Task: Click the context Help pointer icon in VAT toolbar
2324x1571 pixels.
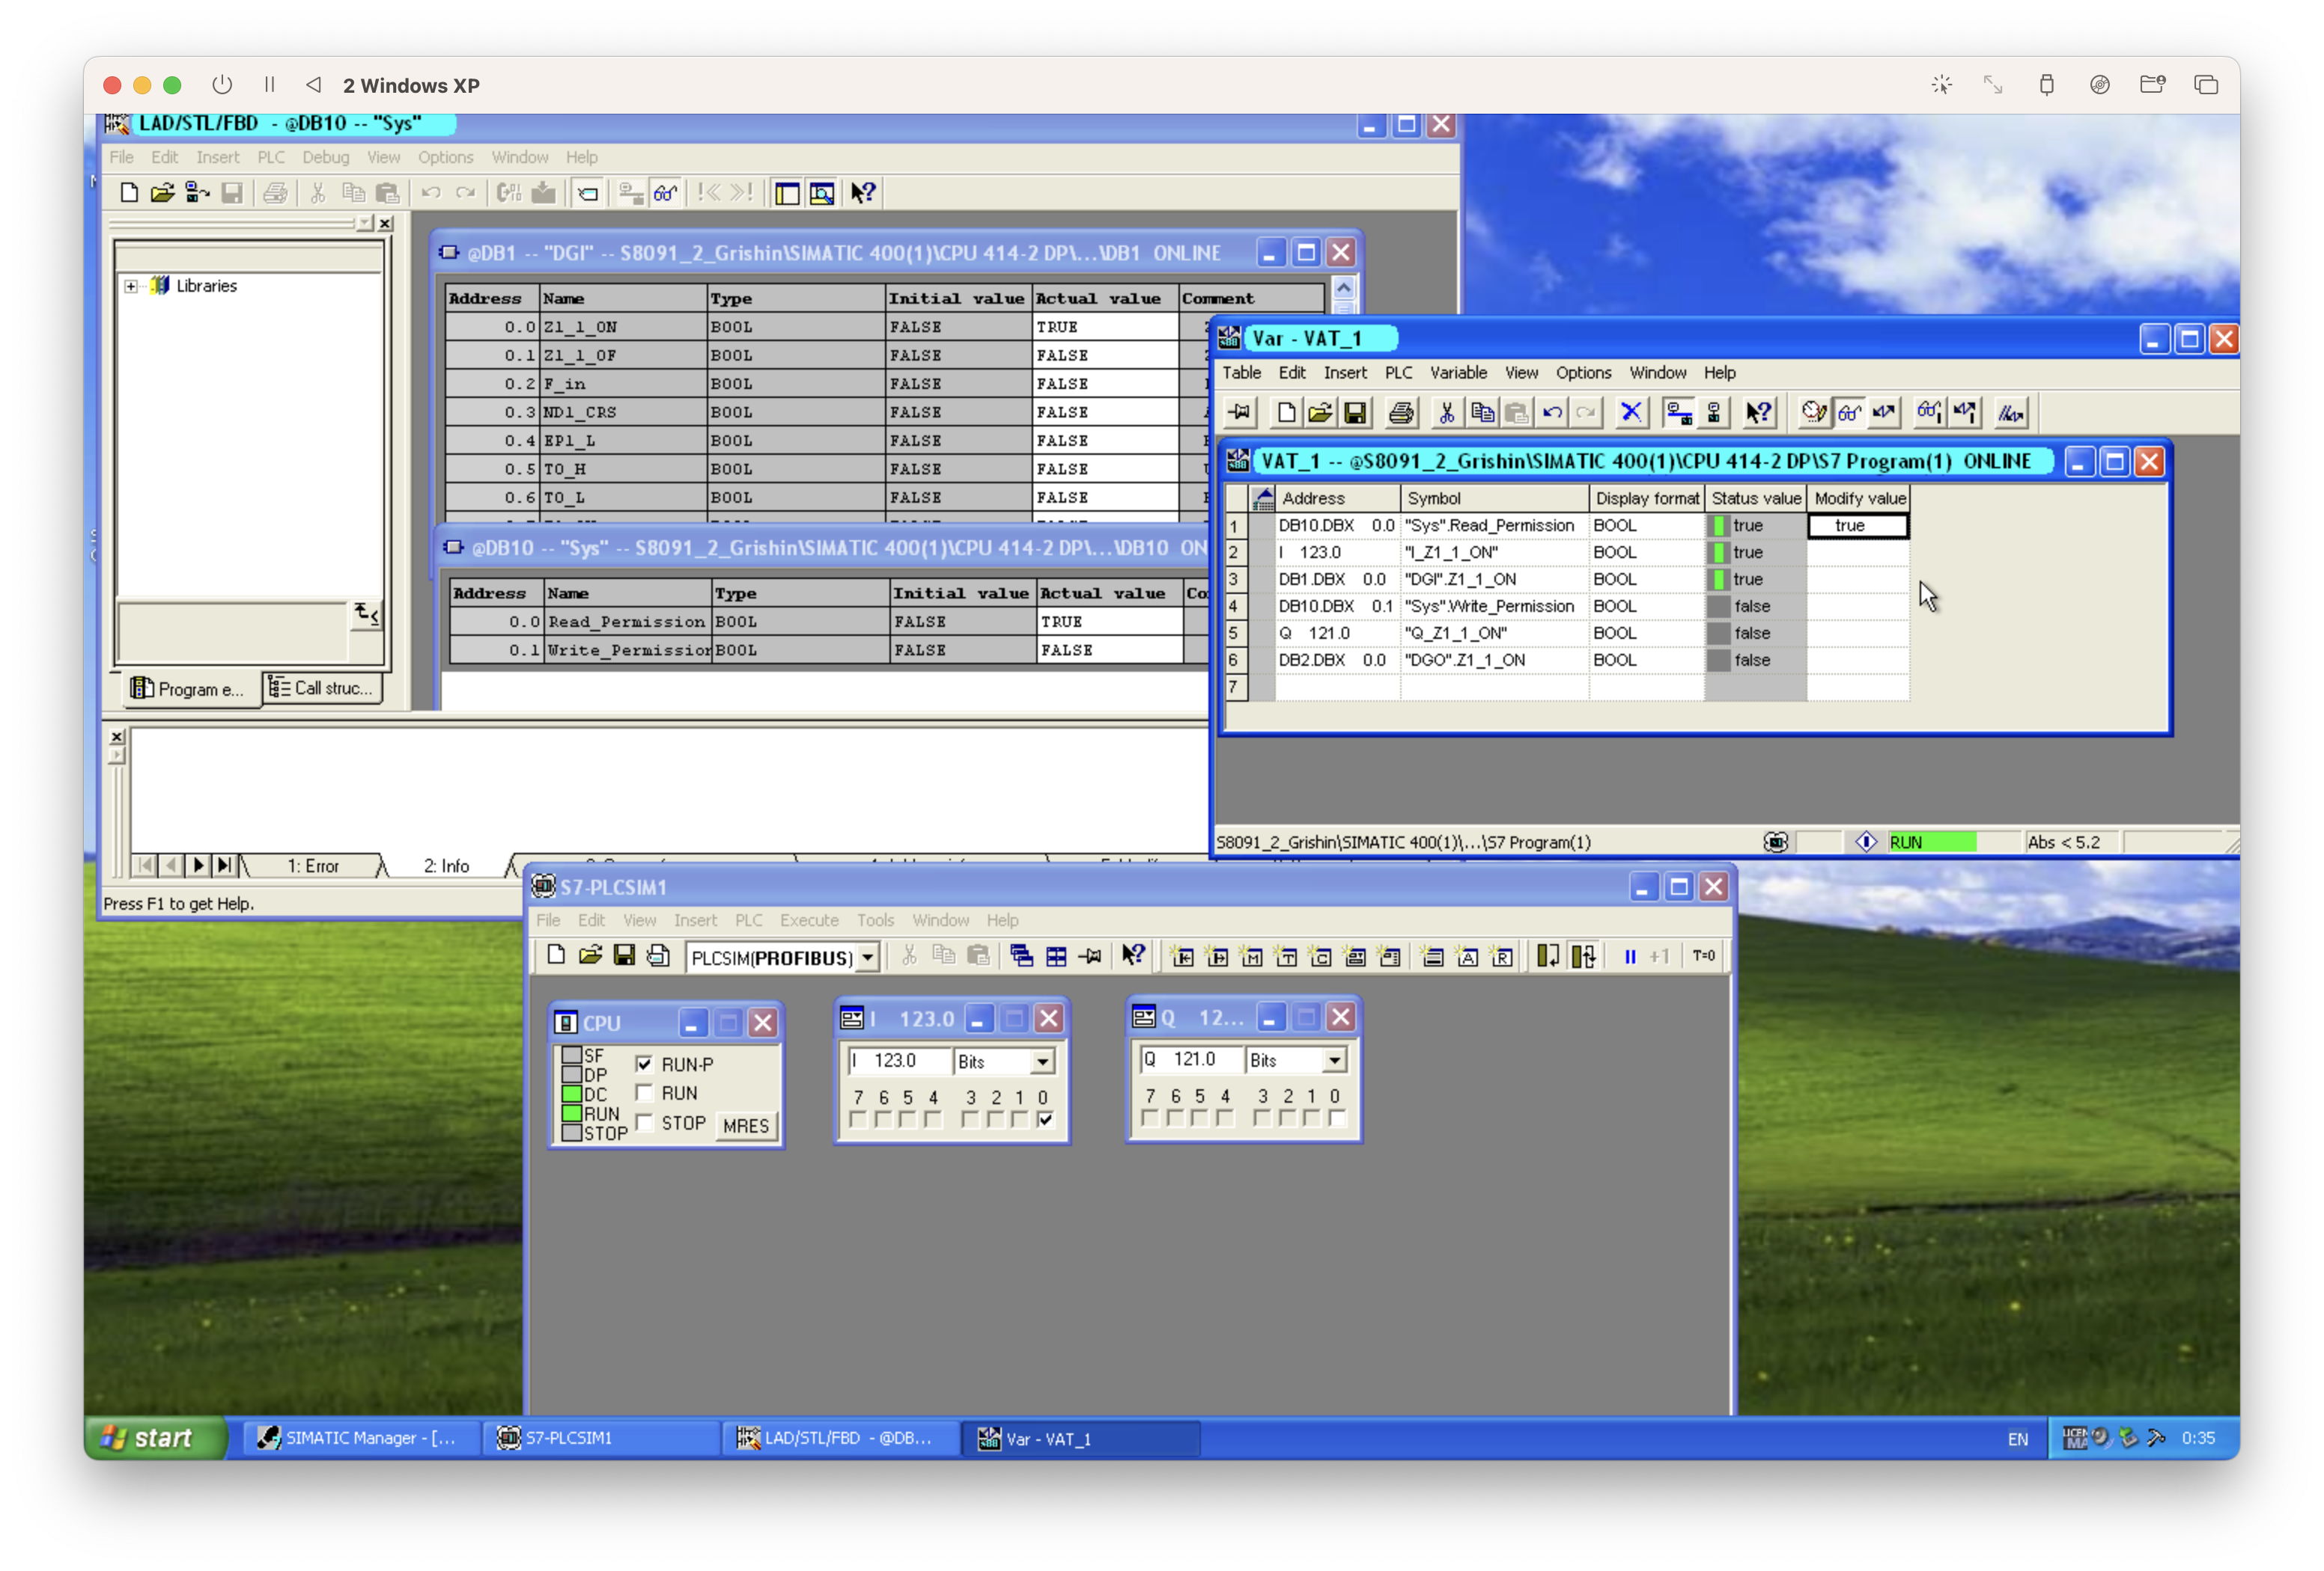Action: click(x=1758, y=411)
